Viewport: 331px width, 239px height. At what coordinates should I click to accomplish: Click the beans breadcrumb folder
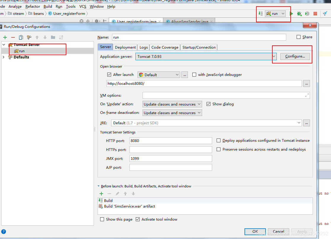(x=36, y=14)
